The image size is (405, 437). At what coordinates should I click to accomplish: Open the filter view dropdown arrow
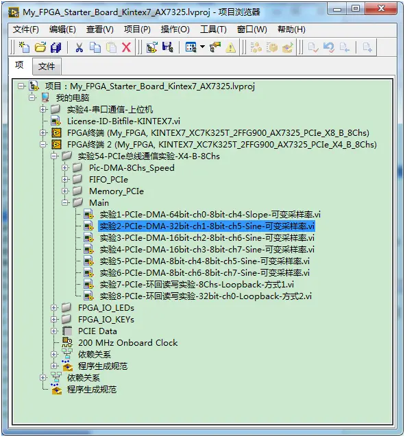tap(202, 47)
